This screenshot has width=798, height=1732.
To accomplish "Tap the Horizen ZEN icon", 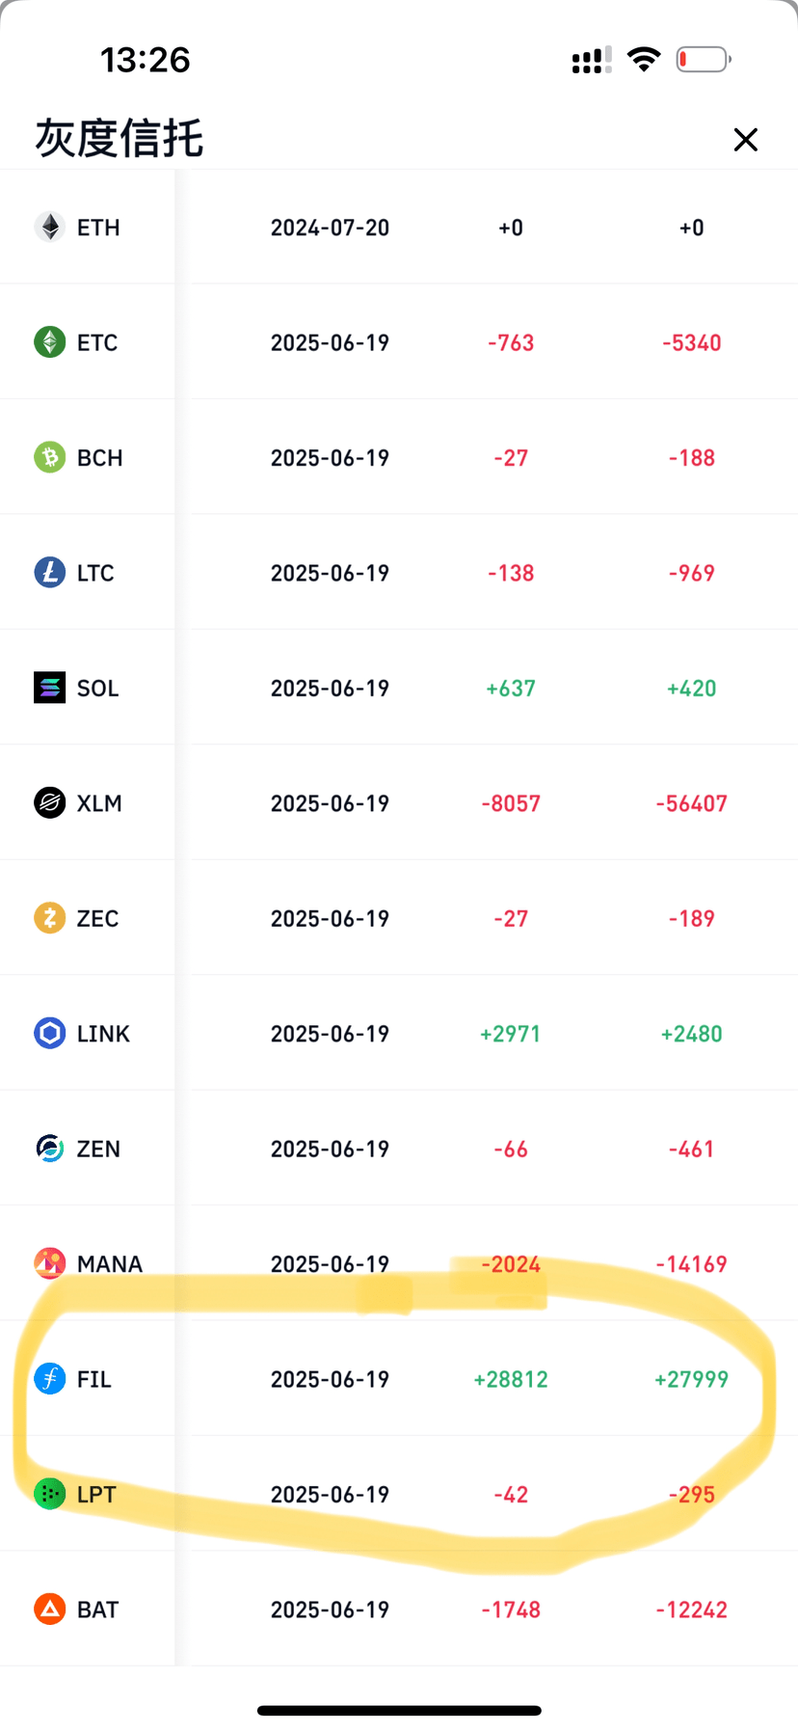I will click(50, 1149).
